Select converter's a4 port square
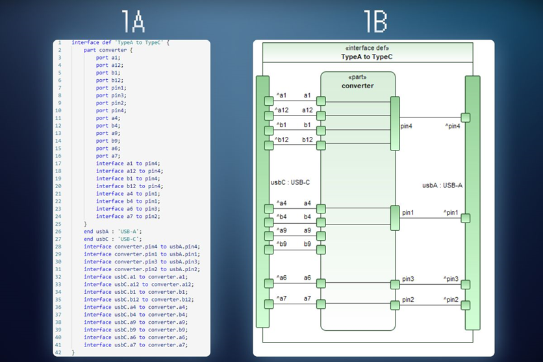The height and width of the screenshot is (362, 543). click(x=321, y=209)
